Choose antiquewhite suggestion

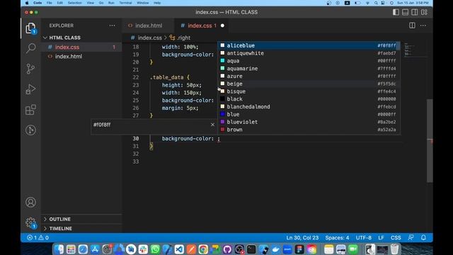point(309,53)
